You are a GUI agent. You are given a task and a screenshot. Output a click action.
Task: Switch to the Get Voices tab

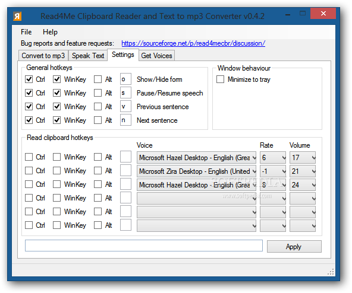[156, 56]
